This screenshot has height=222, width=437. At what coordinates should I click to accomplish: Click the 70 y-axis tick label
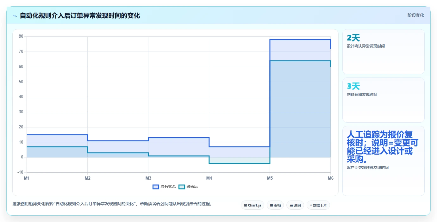click(21, 52)
